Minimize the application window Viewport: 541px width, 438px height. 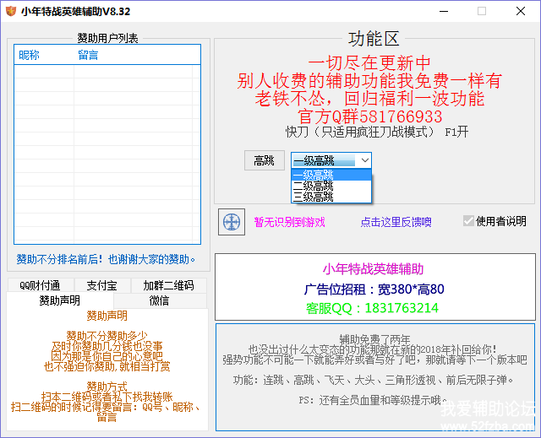442,11
